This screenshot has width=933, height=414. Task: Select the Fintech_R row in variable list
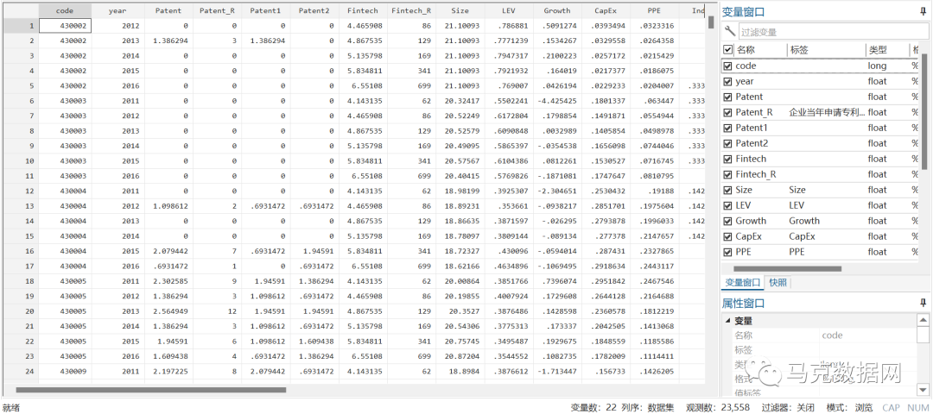coord(822,174)
